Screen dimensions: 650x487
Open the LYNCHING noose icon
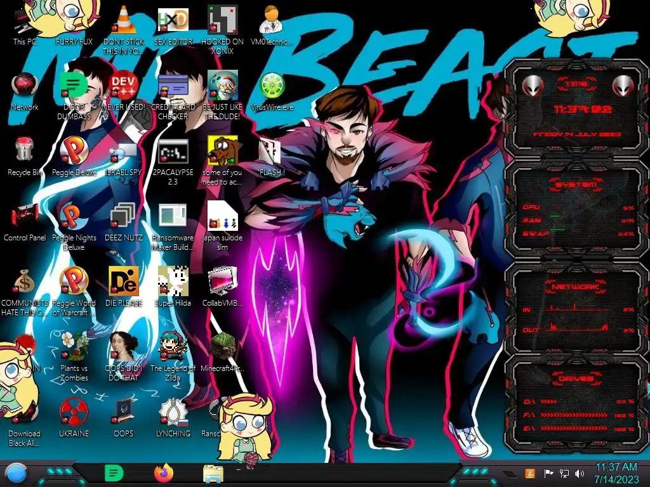(x=173, y=419)
